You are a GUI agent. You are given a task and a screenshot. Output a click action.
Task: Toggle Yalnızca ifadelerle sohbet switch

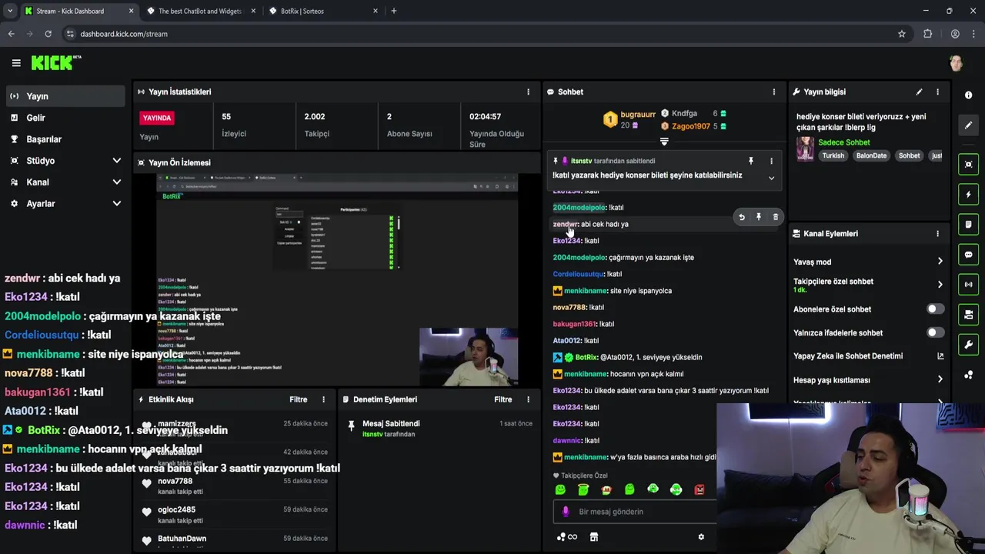pyautogui.click(x=935, y=332)
